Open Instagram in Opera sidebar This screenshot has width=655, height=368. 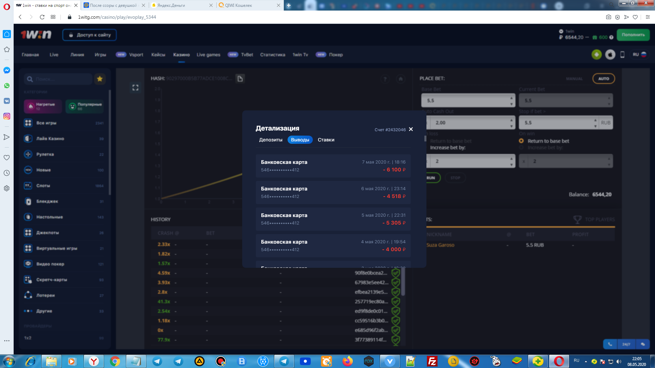pyautogui.click(x=7, y=116)
